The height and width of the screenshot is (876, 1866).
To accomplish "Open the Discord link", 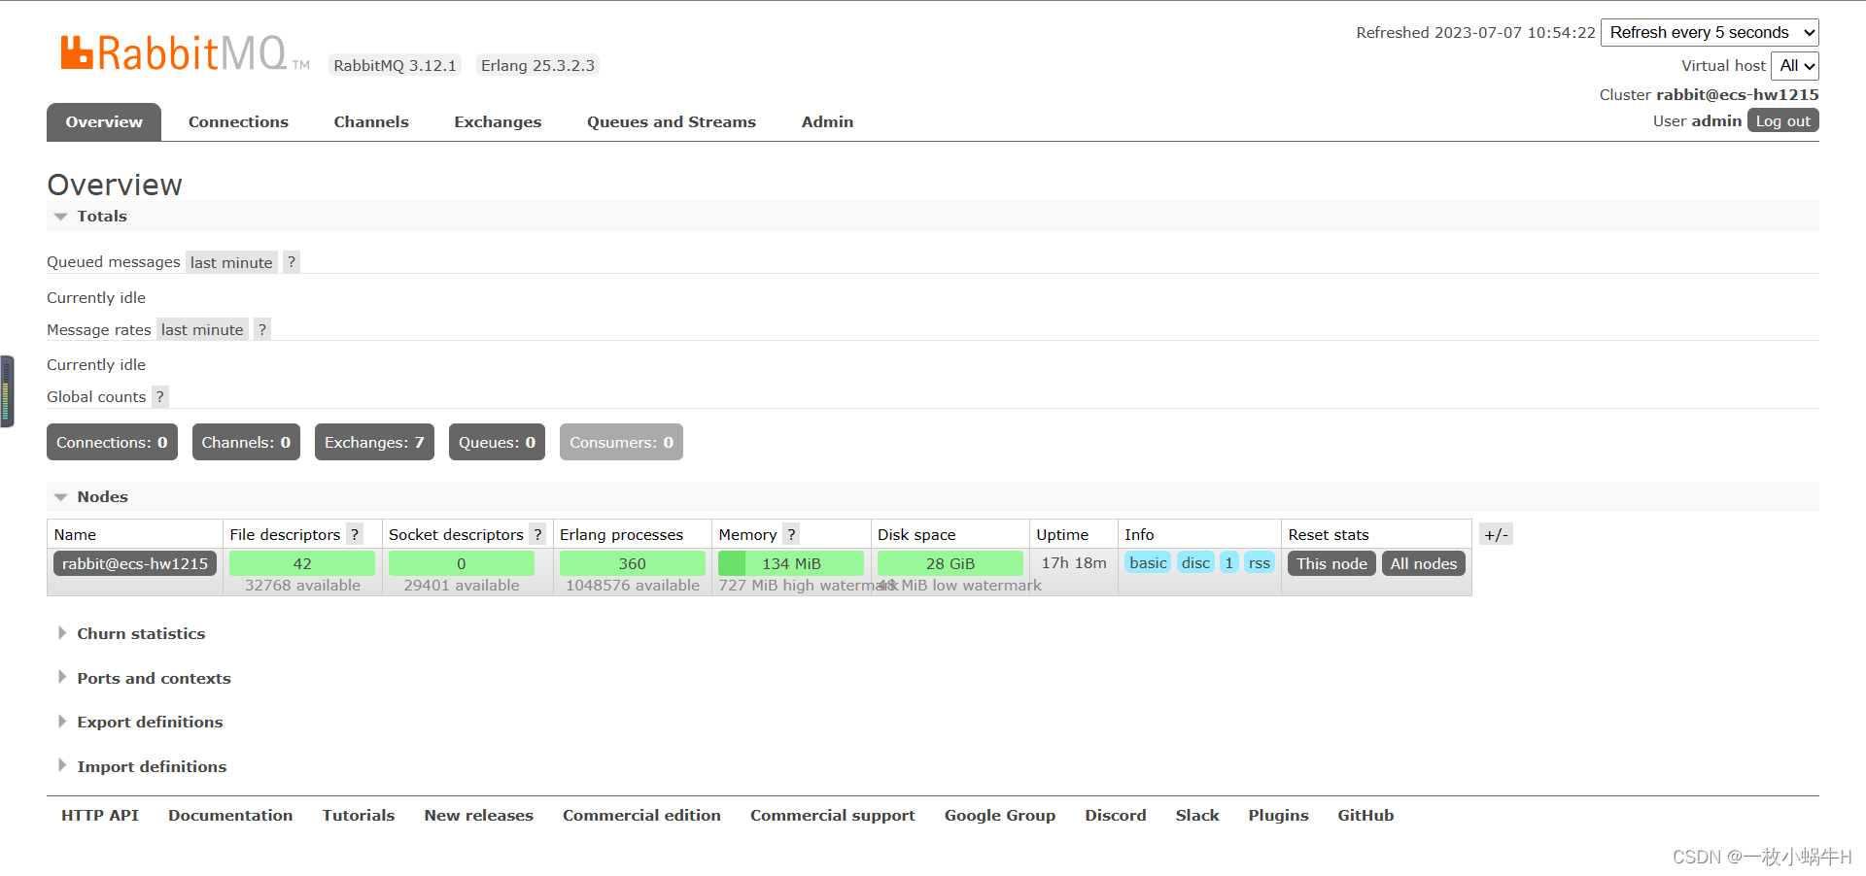I will coord(1116,815).
